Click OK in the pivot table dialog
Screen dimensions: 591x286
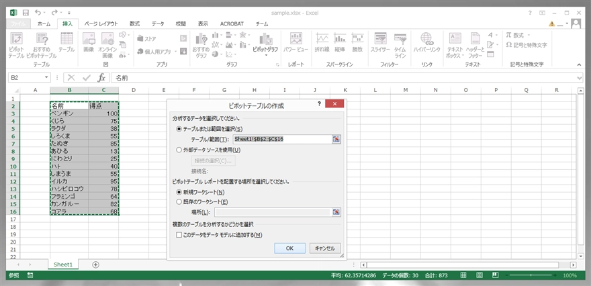point(290,248)
